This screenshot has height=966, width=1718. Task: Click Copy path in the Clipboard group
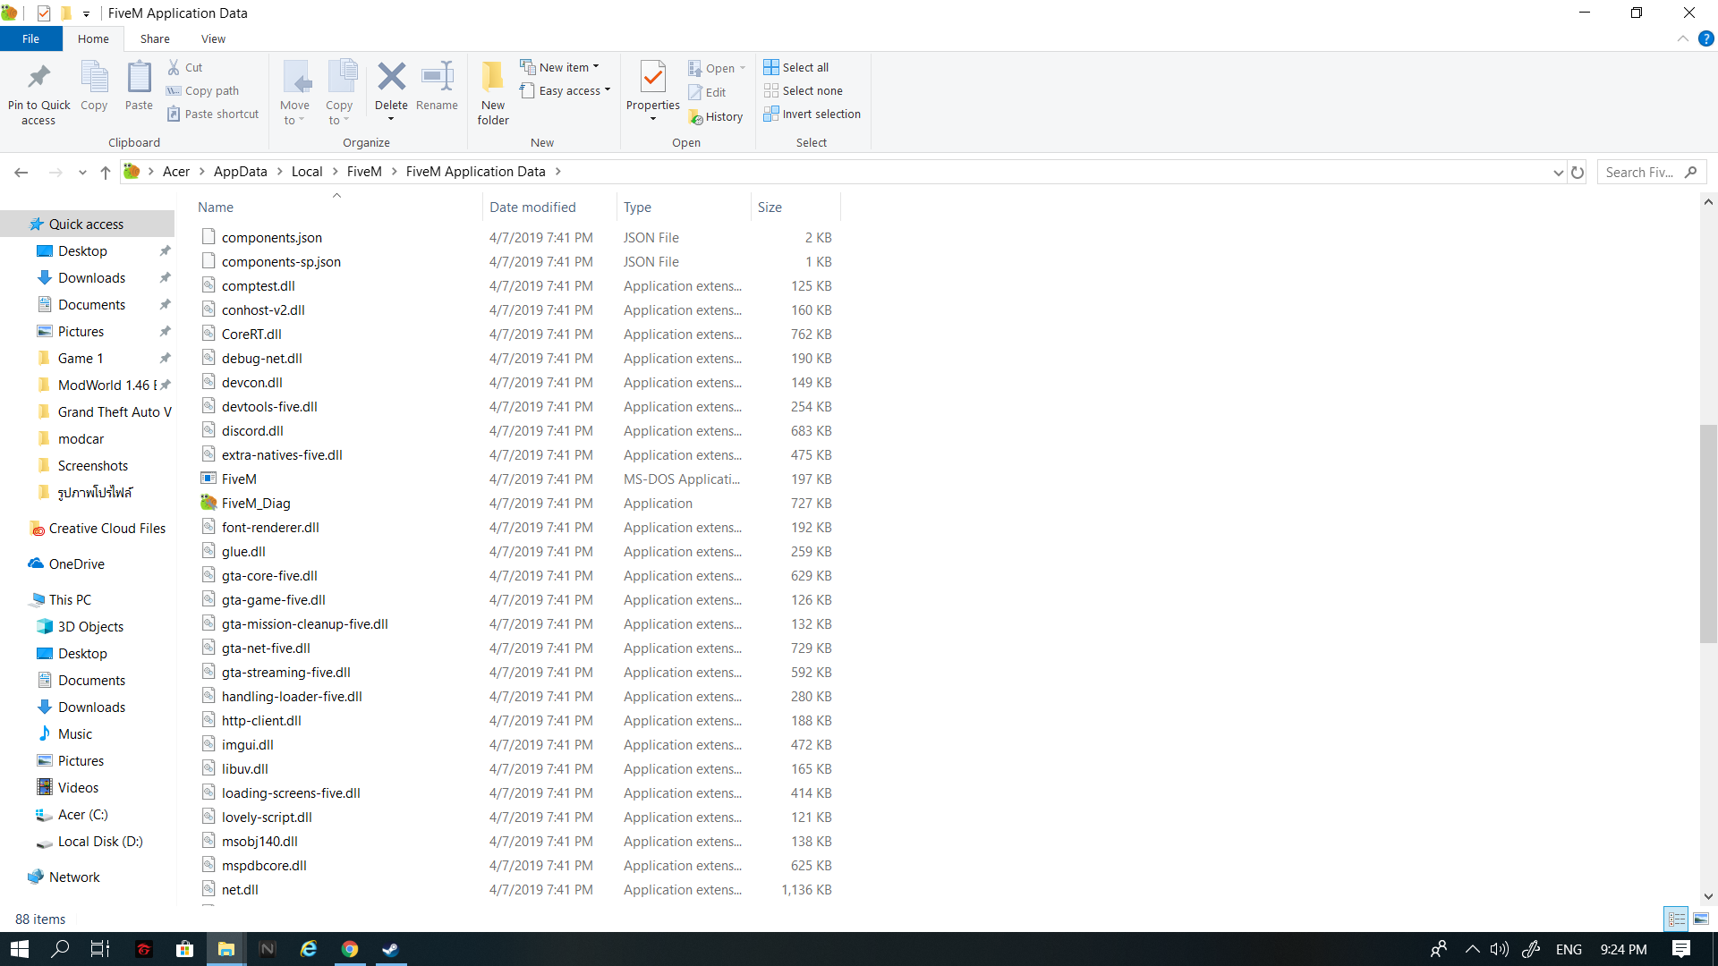(x=202, y=90)
